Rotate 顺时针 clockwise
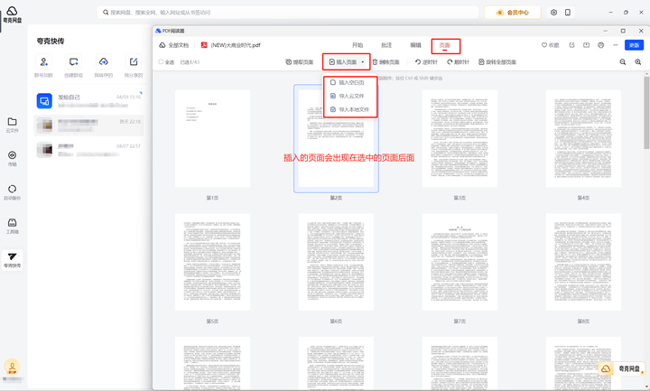The width and height of the screenshot is (650, 391). click(458, 62)
